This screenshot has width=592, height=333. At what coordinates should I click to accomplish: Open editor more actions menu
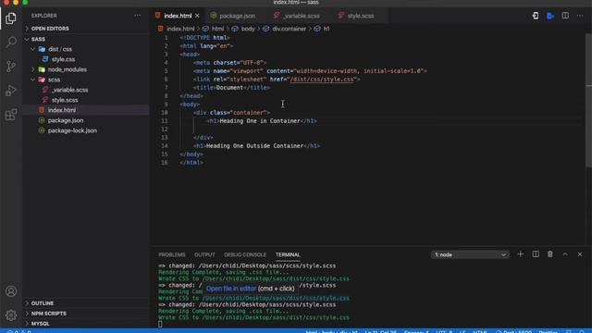click(580, 16)
